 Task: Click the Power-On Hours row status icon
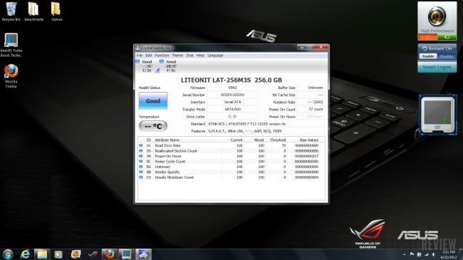click(x=141, y=156)
